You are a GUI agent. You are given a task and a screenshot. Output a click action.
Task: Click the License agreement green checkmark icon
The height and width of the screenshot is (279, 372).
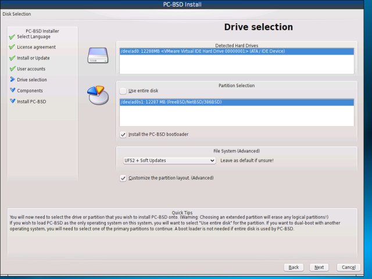(12, 48)
